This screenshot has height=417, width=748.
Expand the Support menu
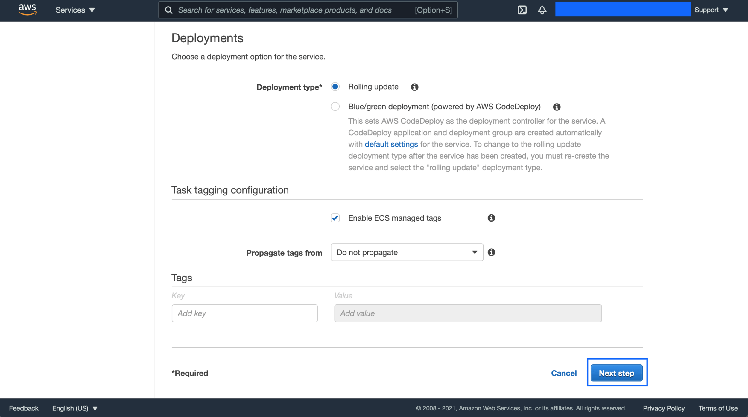point(711,10)
